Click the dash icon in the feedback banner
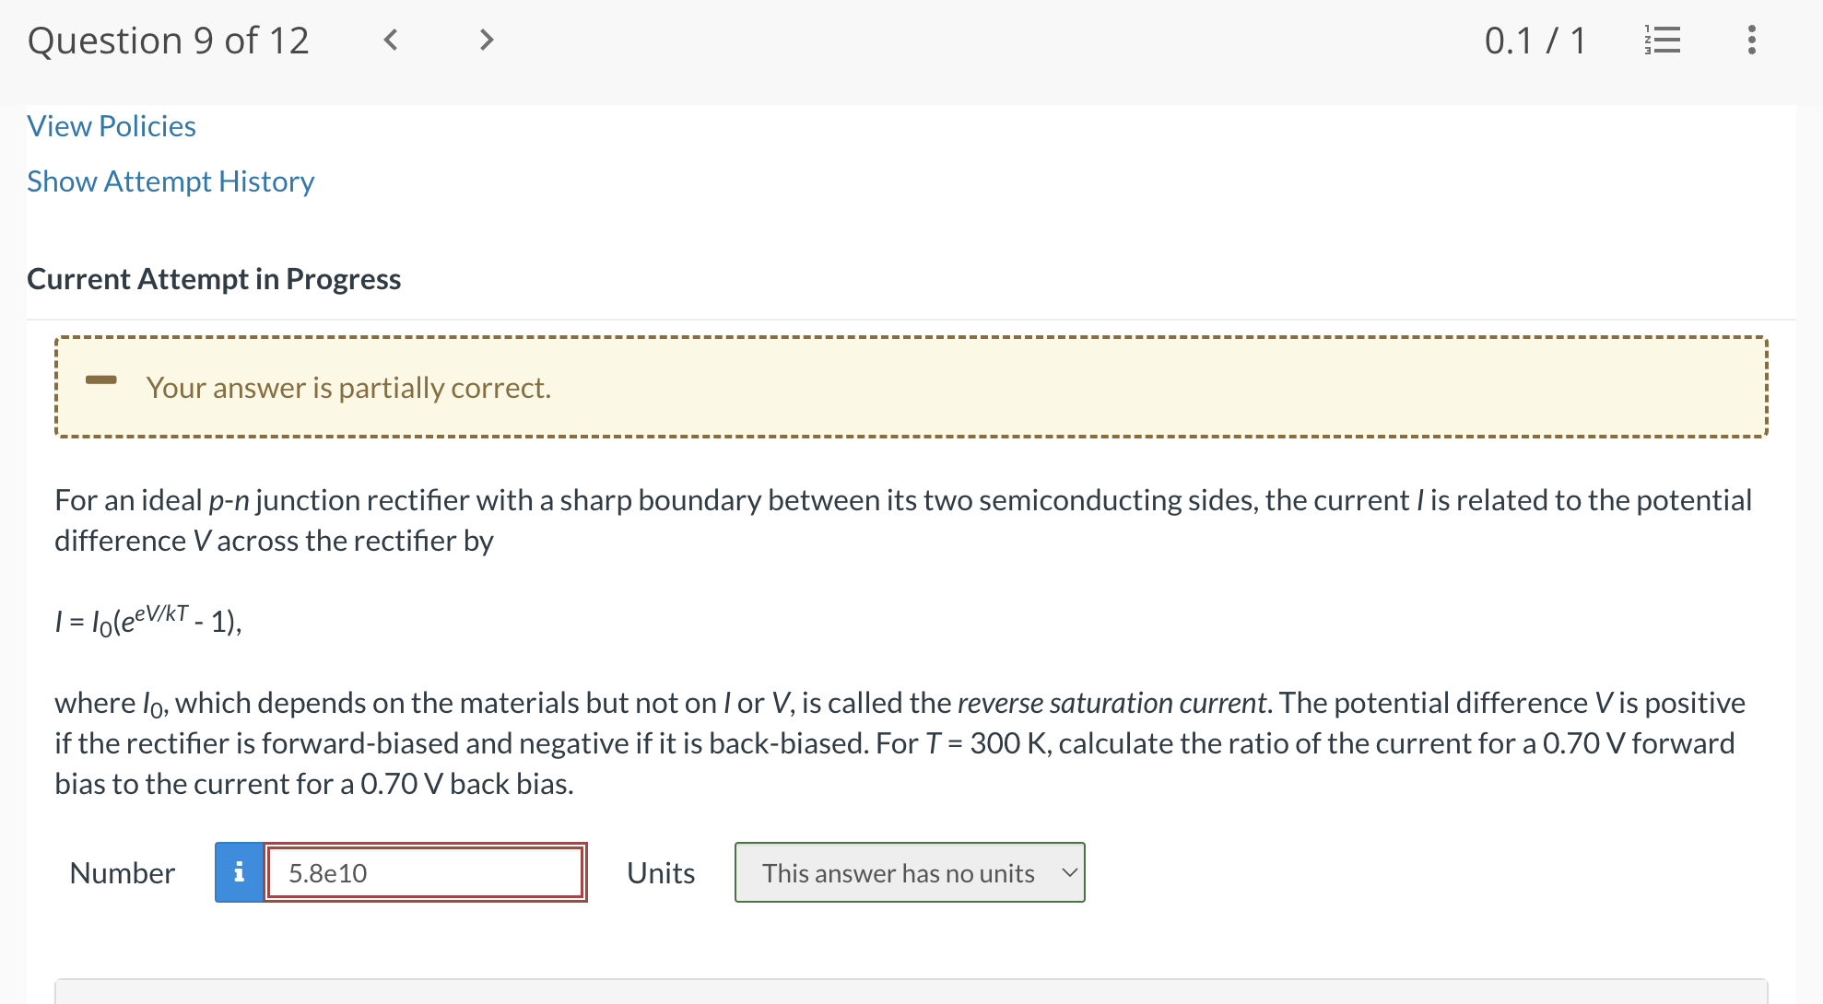This screenshot has width=1823, height=1004. click(x=102, y=379)
